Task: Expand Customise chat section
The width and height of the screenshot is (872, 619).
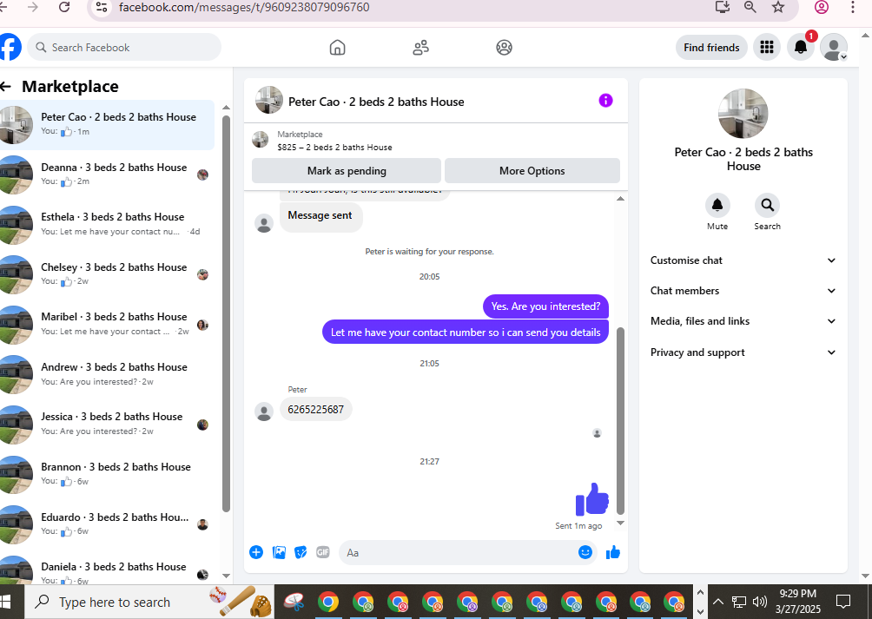Action: [743, 260]
